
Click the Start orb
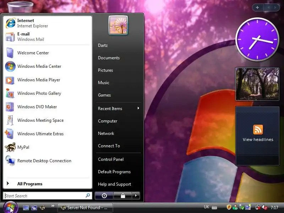(x=10, y=207)
